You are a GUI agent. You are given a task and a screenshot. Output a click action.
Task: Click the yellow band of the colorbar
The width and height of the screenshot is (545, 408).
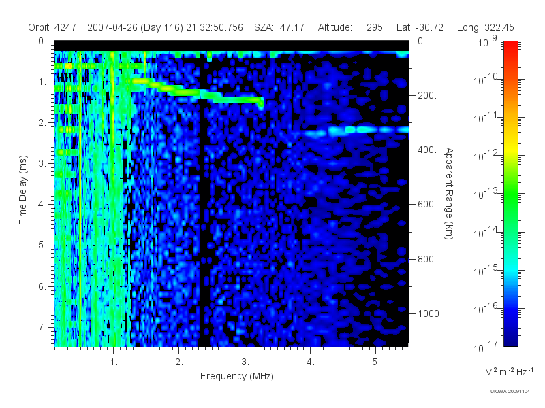(511, 149)
